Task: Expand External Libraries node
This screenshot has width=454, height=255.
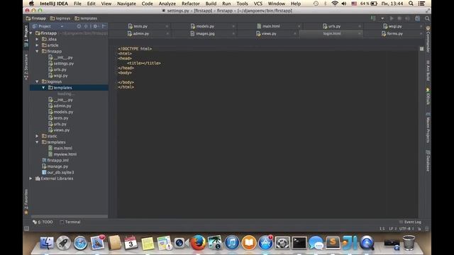Action: pos(31,178)
